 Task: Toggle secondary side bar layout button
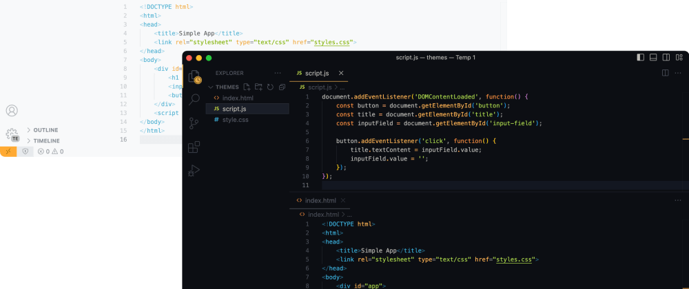tap(666, 57)
